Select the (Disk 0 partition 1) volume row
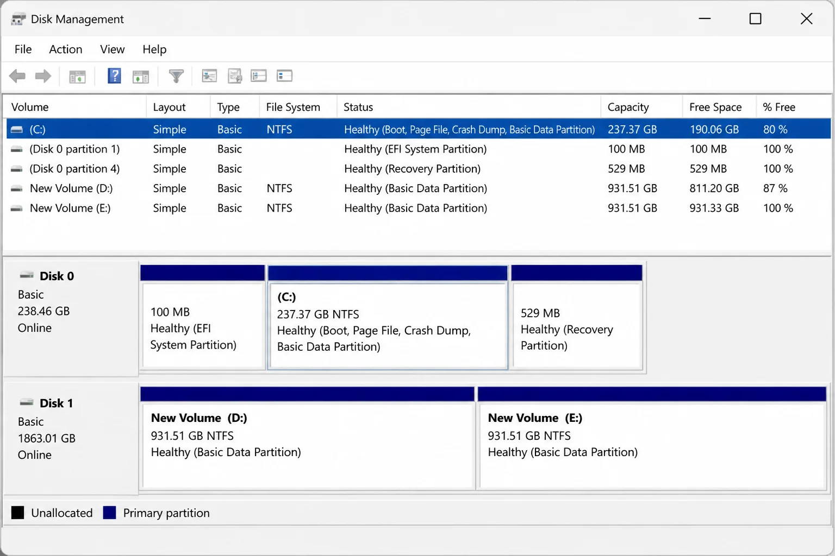 click(418, 149)
